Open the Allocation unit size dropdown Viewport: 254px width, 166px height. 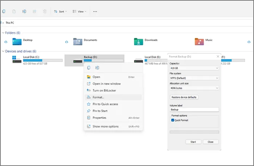[194, 88]
